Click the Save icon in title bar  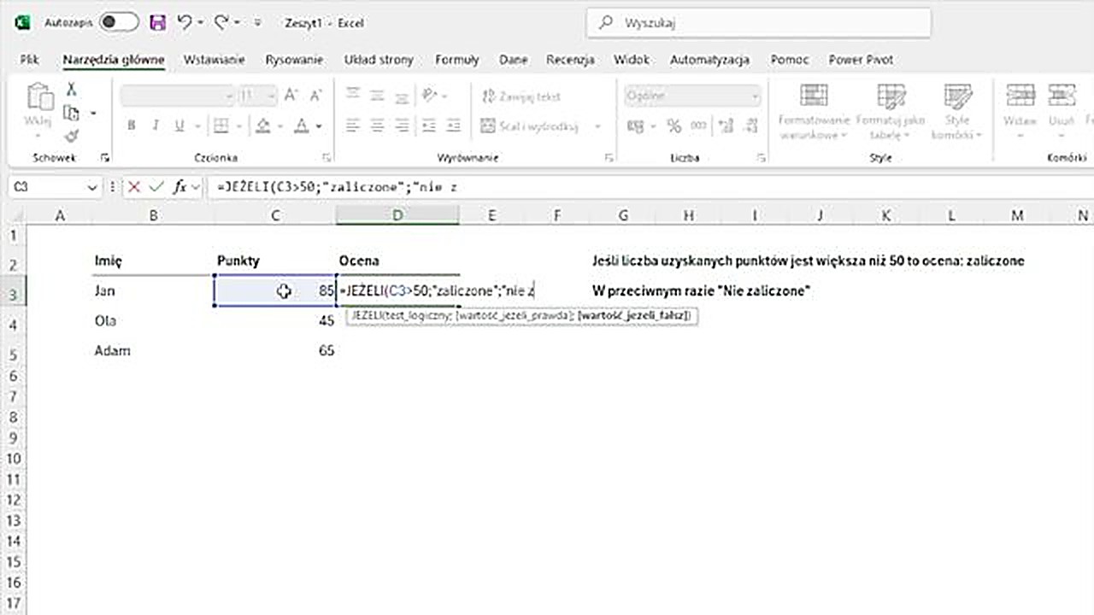[157, 23]
